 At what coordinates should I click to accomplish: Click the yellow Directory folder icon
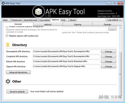pyautogui.click(x=8, y=45)
